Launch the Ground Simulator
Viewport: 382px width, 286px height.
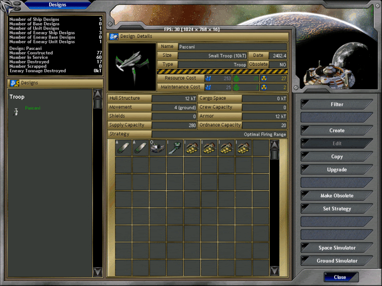coord(337,261)
